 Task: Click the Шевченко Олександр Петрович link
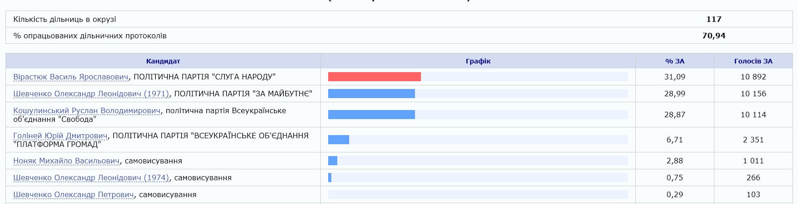pyautogui.click(x=74, y=194)
